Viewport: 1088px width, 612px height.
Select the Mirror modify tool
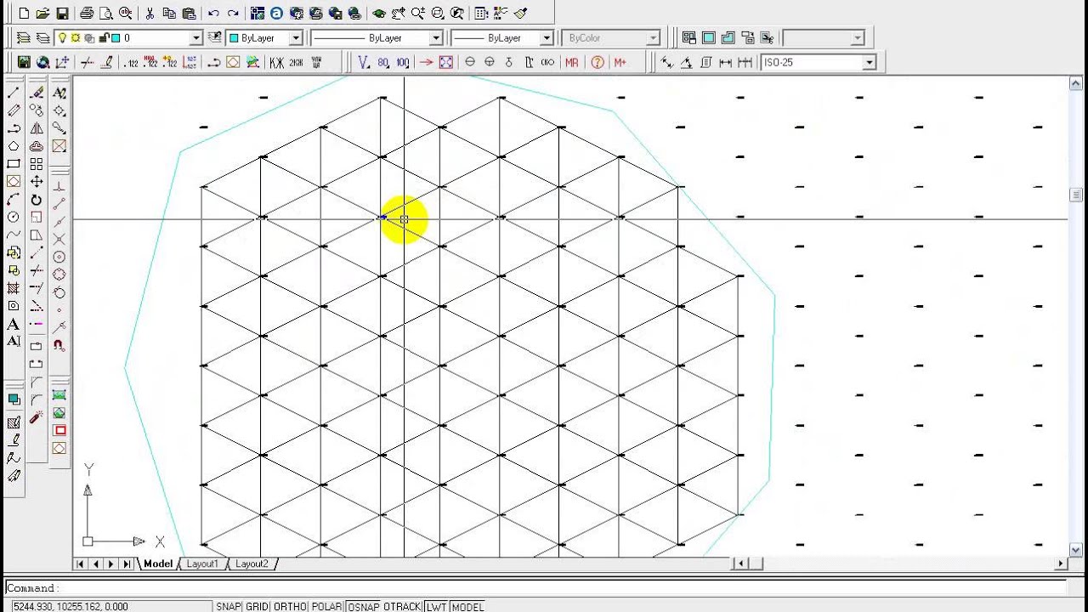point(37,128)
